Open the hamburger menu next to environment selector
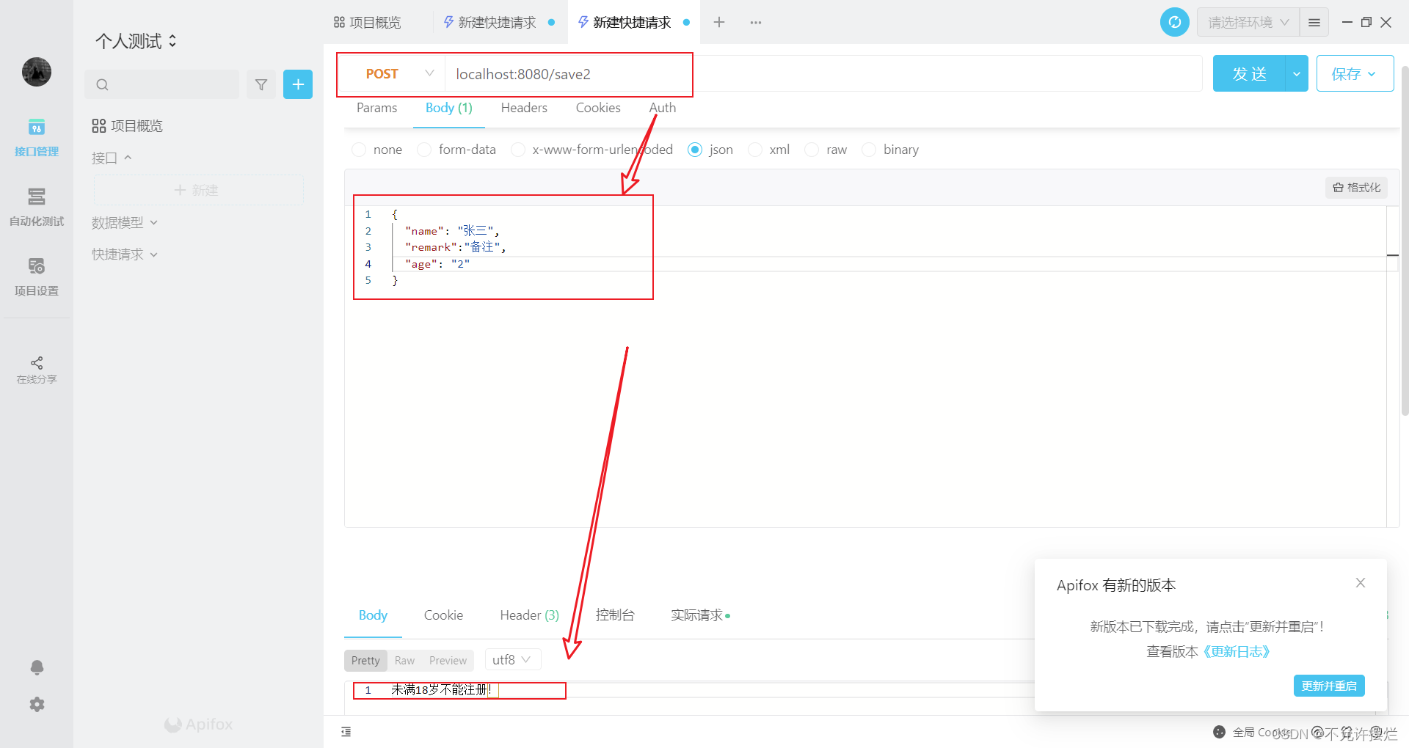 click(1314, 22)
